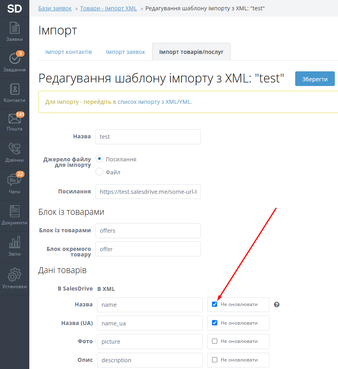Uncheck "Не оновлювати" for Назва field
The width and height of the screenshot is (338, 369).
coord(215,304)
